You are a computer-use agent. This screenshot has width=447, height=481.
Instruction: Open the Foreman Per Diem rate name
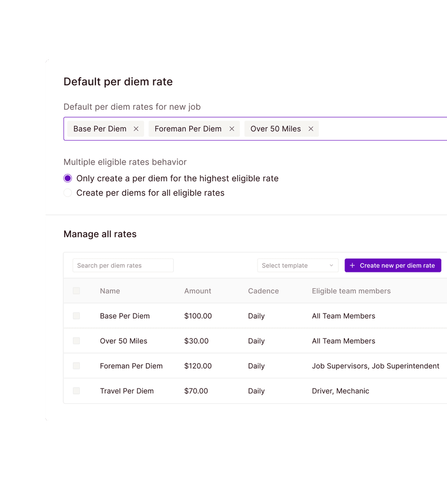[x=131, y=366]
